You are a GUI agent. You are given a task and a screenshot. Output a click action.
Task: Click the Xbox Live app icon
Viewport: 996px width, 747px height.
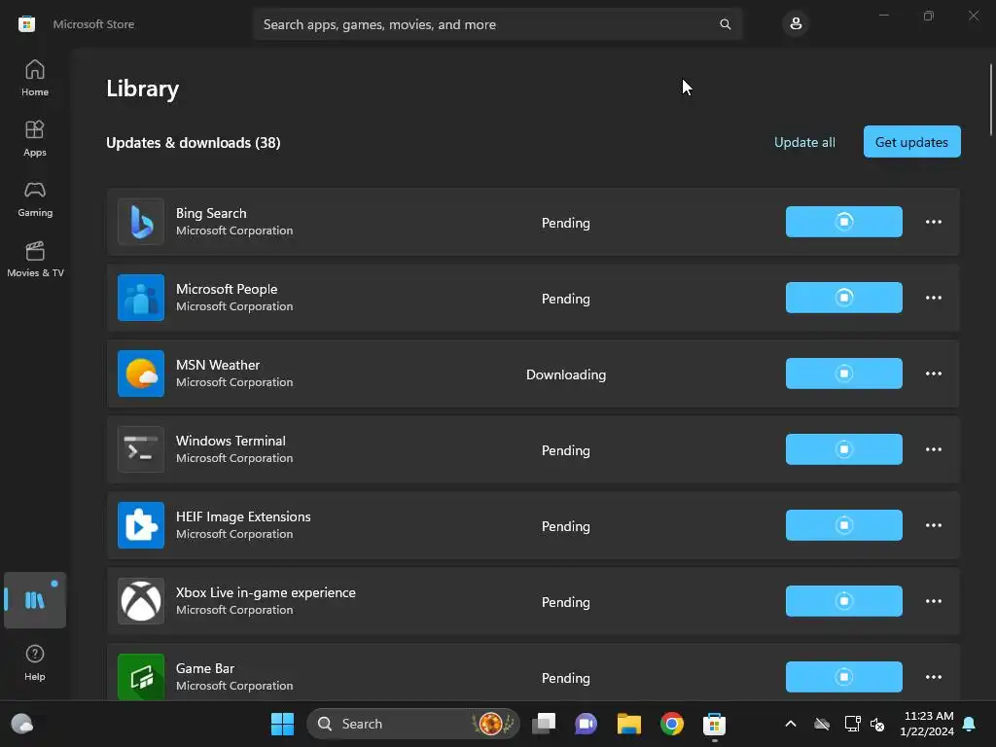(141, 601)
